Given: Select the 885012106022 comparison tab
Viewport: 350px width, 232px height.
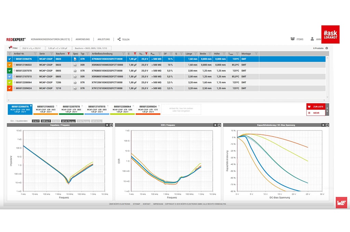Looking at the screenshot, I should 46,109.
